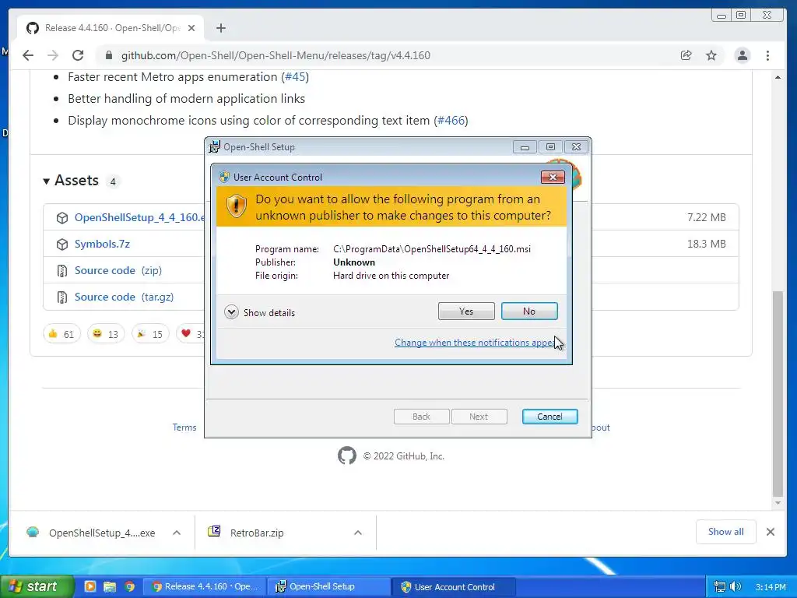Image resolution: width=797 pixels, height=598 pixels.
Task: Show all downloads
Action: click(726, 531)
